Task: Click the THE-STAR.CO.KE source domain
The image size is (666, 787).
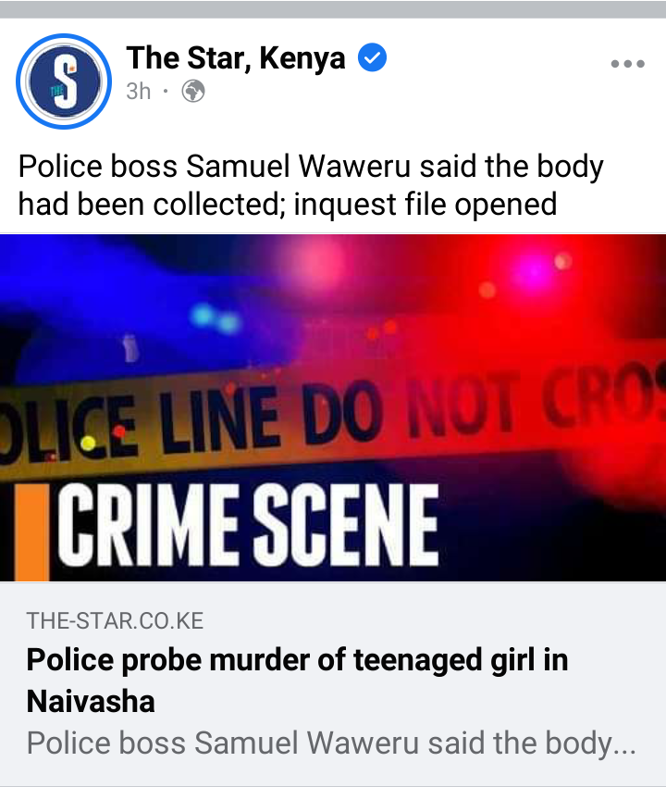Action: 115,621
